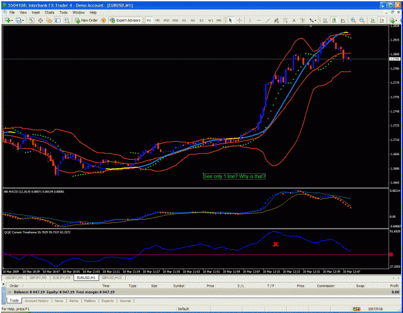Switch chart to H1 timeframe
The width and height of the screenshot is (403, 313).
(x=184, y=21)
